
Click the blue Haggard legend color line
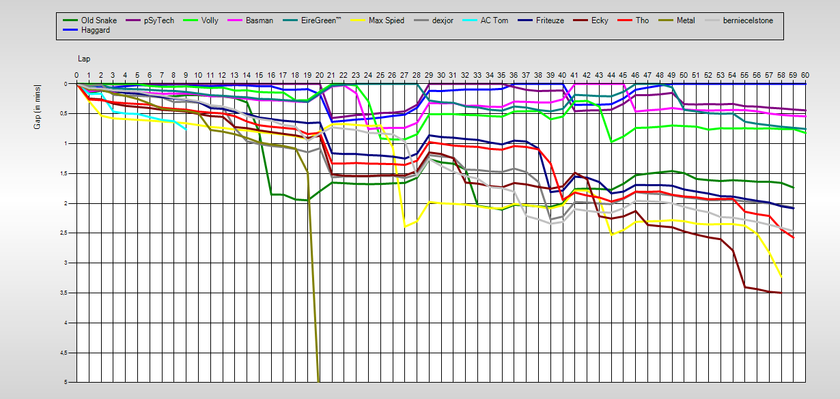[x=69, y=30]
